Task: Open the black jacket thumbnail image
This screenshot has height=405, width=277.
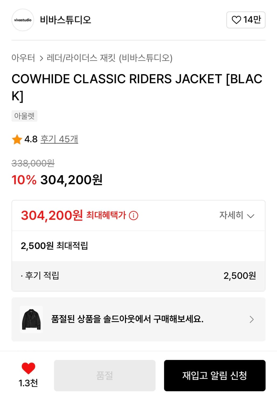Action: point(31,319)
